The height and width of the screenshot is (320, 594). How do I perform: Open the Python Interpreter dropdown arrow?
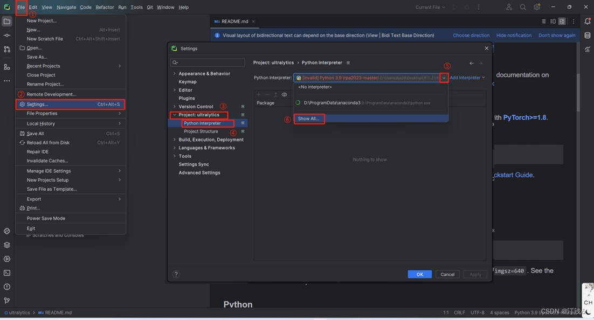[444, 78]
